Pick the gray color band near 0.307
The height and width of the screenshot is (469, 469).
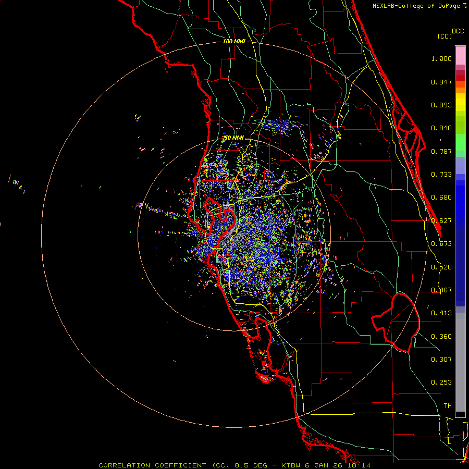click(460, 362)
